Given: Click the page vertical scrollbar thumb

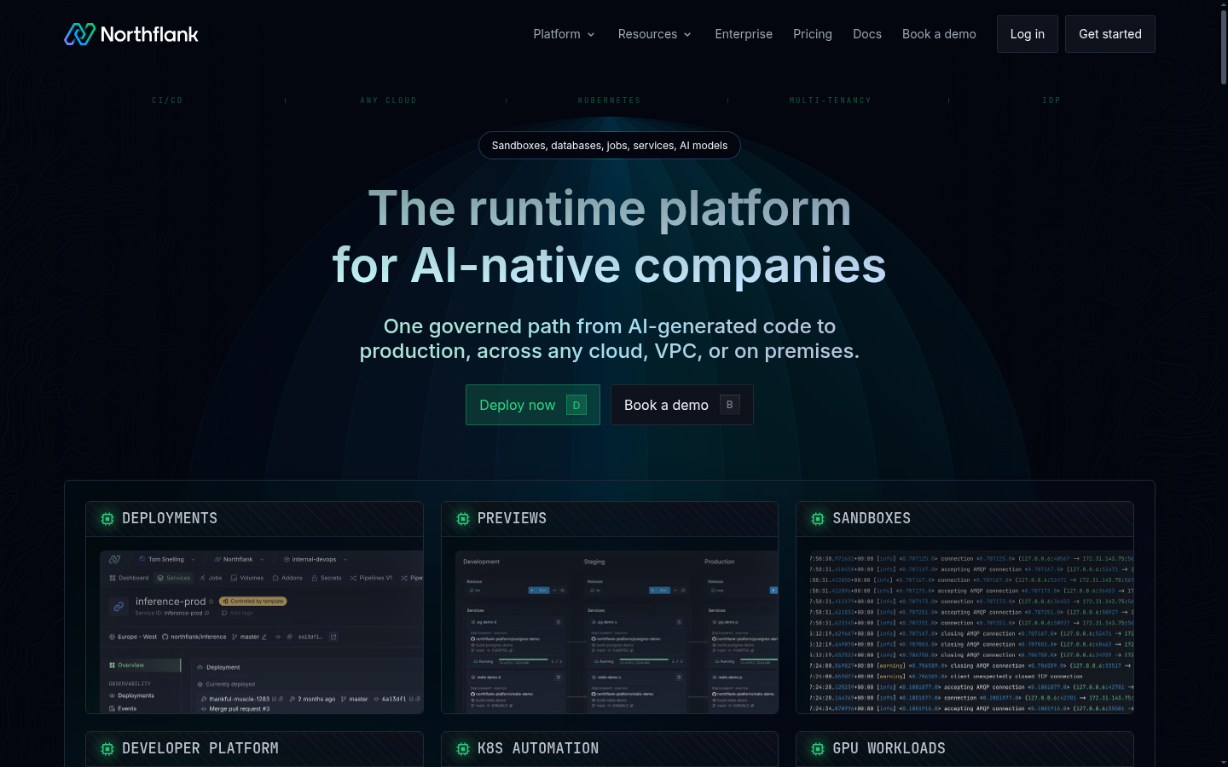Looking at the screenshot, I should click(1223, 47).
